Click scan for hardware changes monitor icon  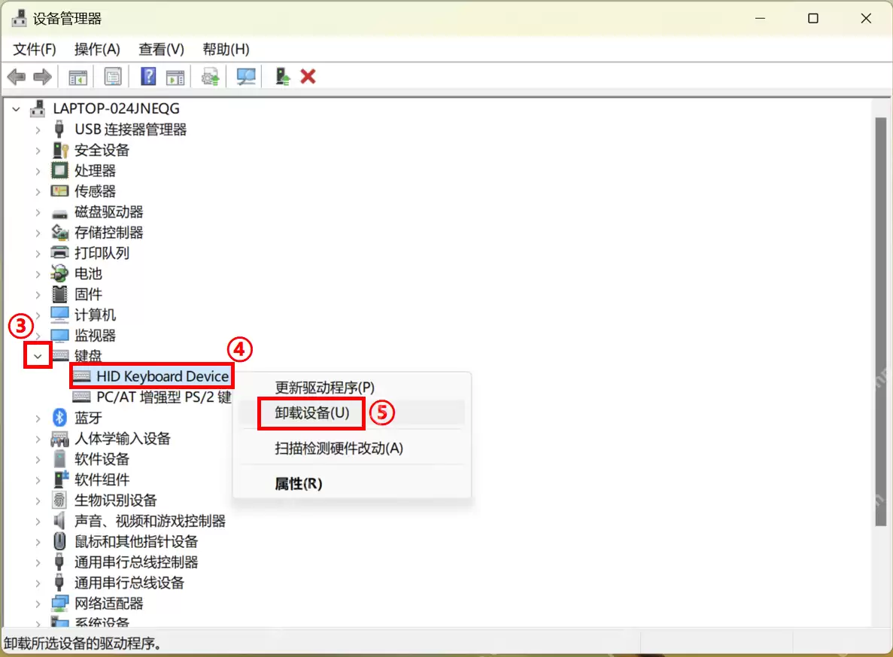[246, 76]
